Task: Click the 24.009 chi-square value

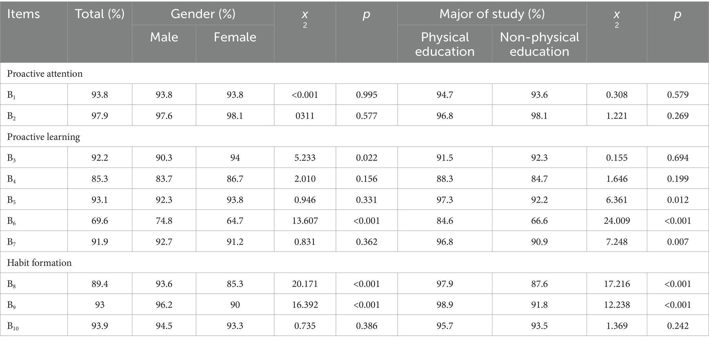Action: (617, 221)
